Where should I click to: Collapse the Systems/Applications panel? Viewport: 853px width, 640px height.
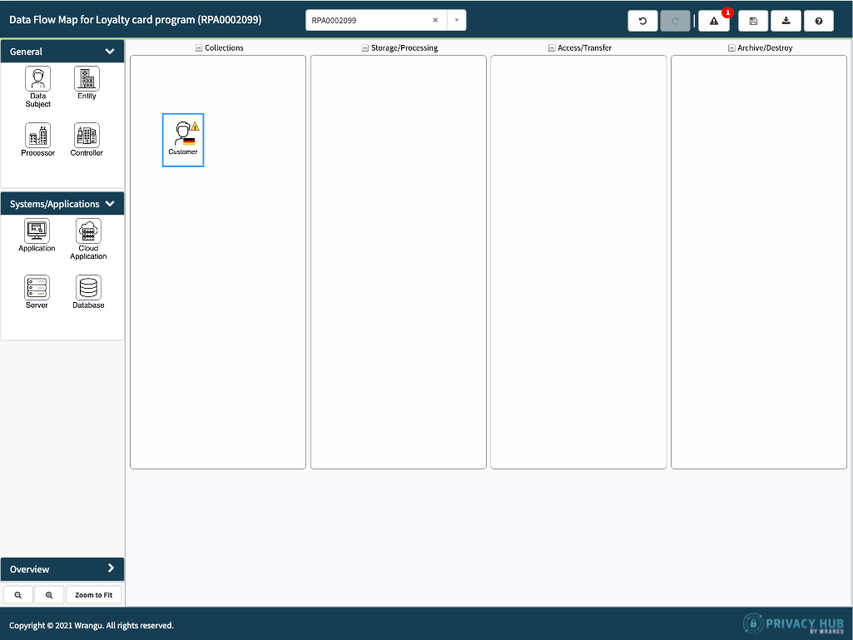tap(110, 204)
